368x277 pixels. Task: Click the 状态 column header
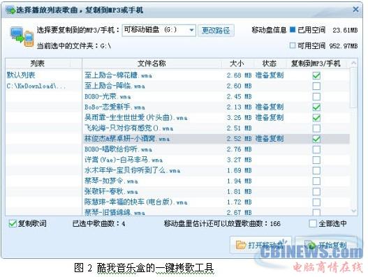(270, 63)
